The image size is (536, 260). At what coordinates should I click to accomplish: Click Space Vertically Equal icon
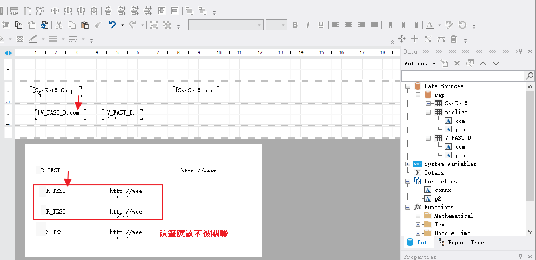coord(109,11)
